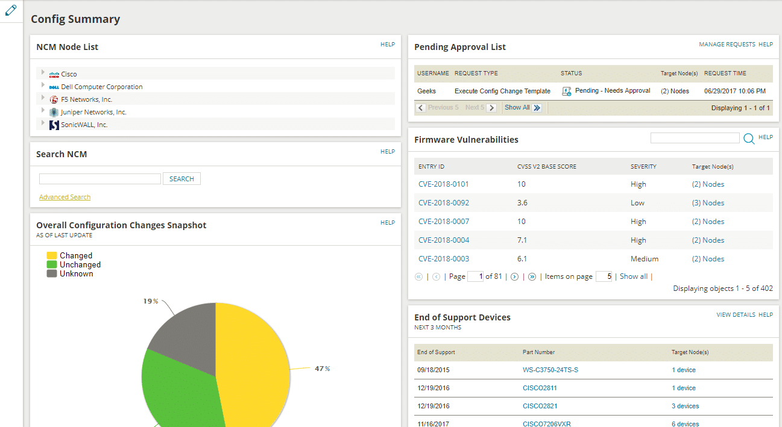Screen dimensions: 782x427
Task: Click the Juniper Networks logo icon
Action: [54, 112]
